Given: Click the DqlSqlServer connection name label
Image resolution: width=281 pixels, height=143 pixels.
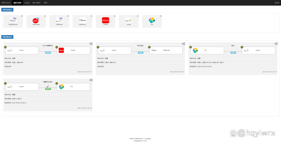Looking at the screenshot, I should point(13,24).
